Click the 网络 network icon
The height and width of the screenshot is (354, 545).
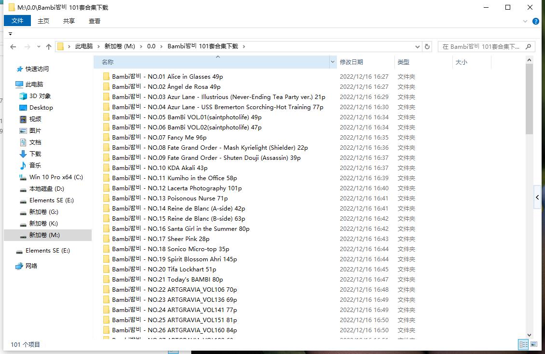(19, 266)
